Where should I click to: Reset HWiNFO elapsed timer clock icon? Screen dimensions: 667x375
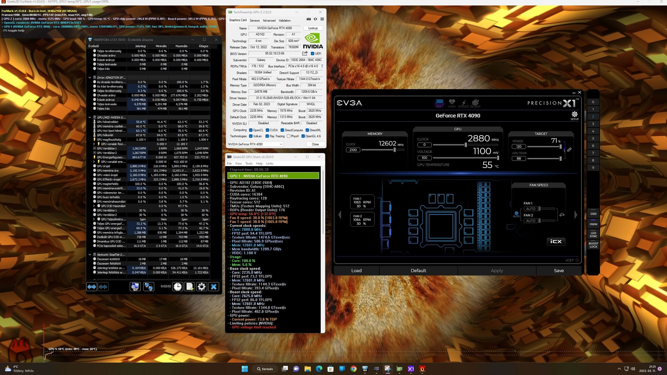point(177,286)
